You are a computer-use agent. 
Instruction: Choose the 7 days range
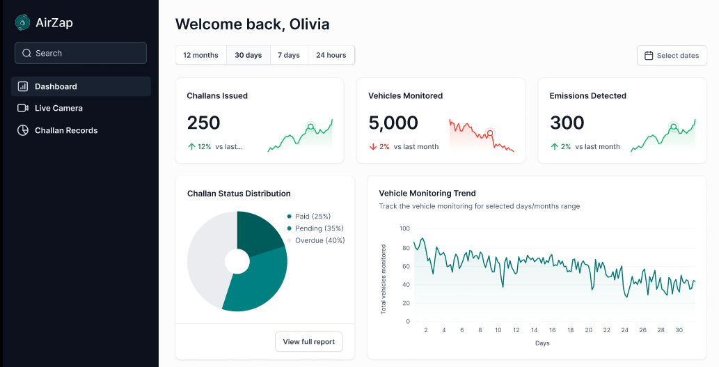(x=289, y=55)
